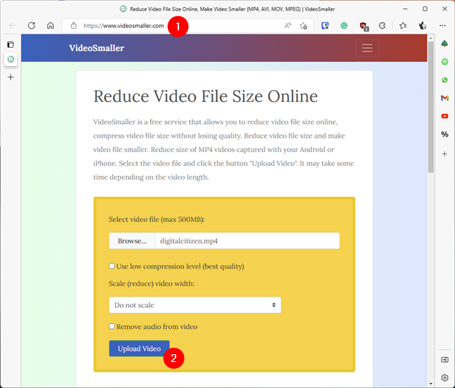The width and height of the screenshot is (455, 388).
Task: Click the browser back arrow
Action: coord(13,25)
